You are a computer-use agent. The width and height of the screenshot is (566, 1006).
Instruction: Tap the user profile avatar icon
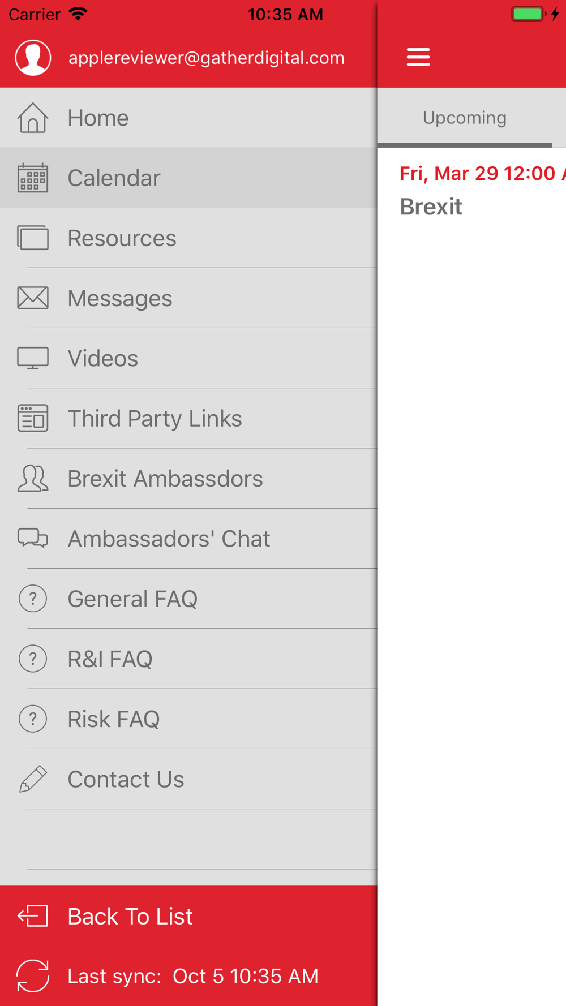[33, 58]
